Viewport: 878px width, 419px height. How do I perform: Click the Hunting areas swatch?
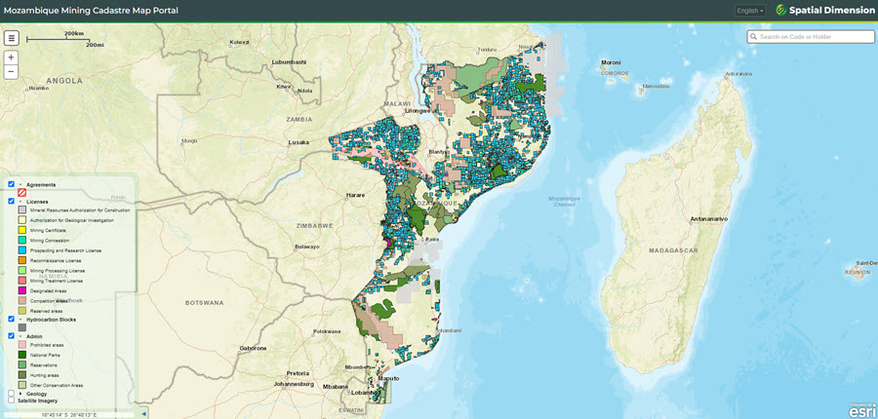(x=21, y=375)
